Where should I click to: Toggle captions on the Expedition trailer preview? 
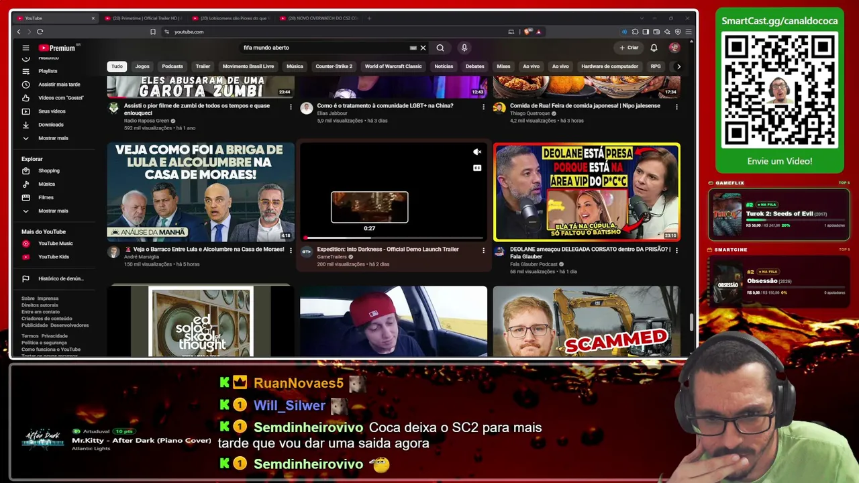(477, 168)
